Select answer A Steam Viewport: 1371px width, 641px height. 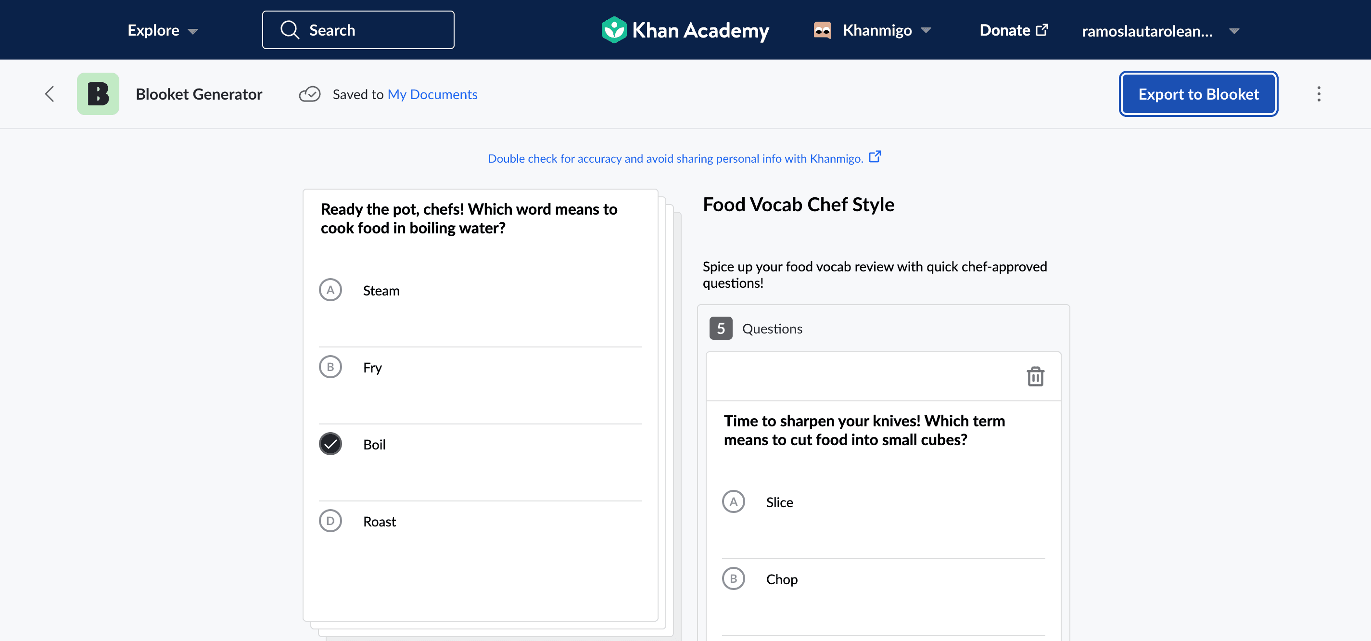click(x=480, y=291)
